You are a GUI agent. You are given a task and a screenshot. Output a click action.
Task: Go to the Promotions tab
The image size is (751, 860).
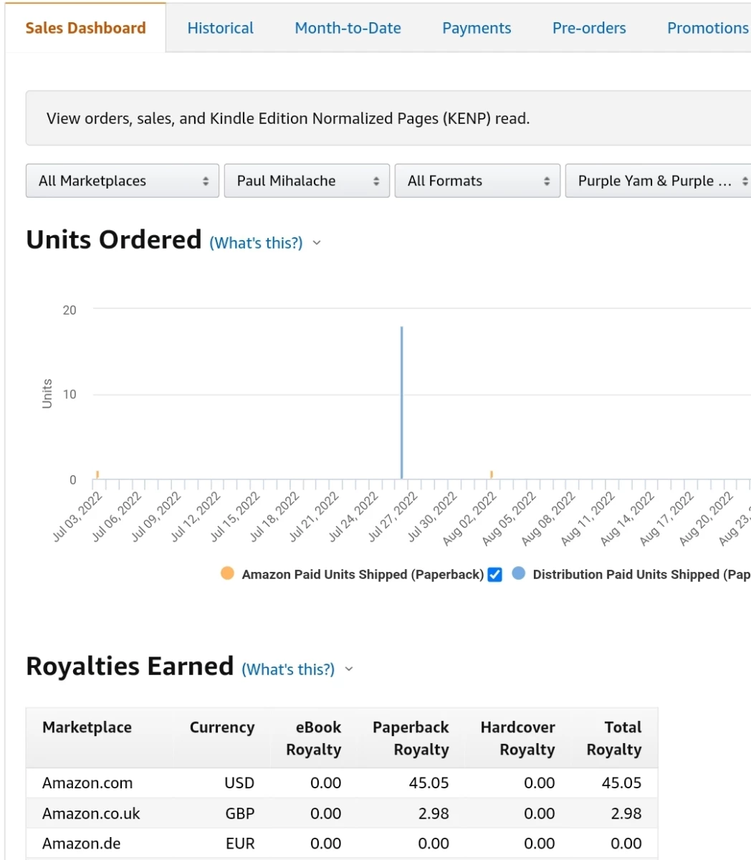[707, 28]
